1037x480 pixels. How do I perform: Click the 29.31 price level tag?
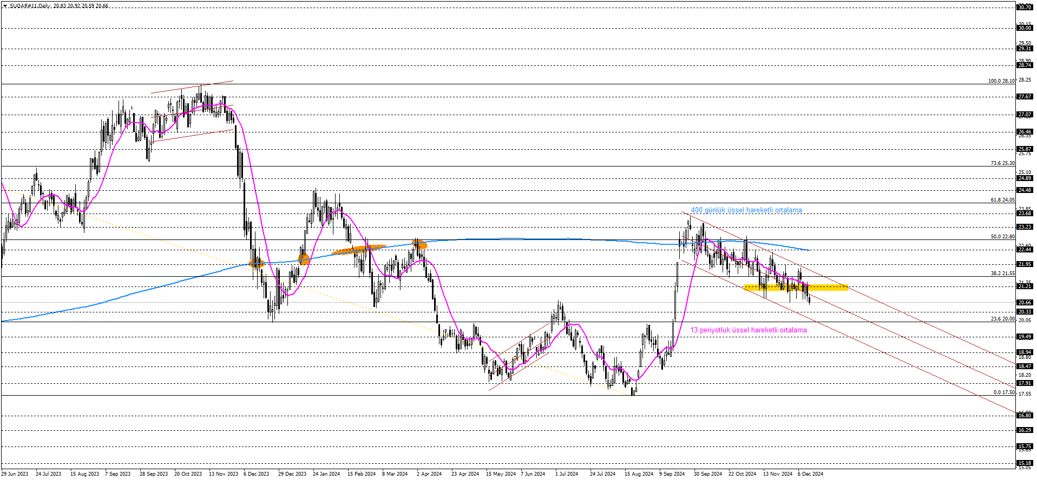tap(1025, 49)
